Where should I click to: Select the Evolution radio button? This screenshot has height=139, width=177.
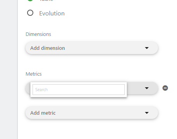[30, 13]
